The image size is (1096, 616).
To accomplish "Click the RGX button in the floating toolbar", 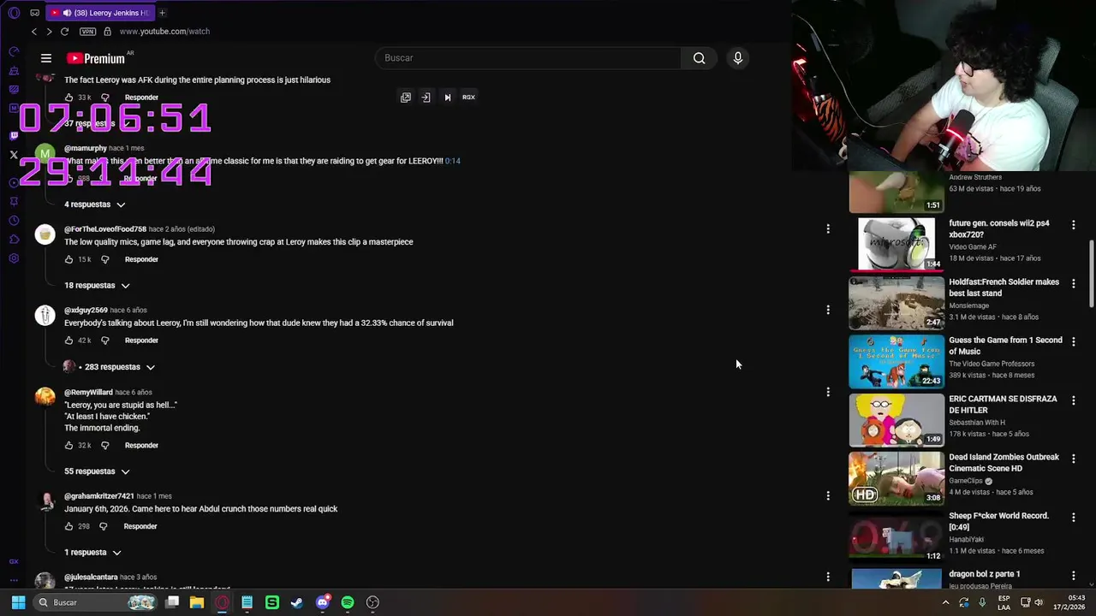I will (468, 98).
